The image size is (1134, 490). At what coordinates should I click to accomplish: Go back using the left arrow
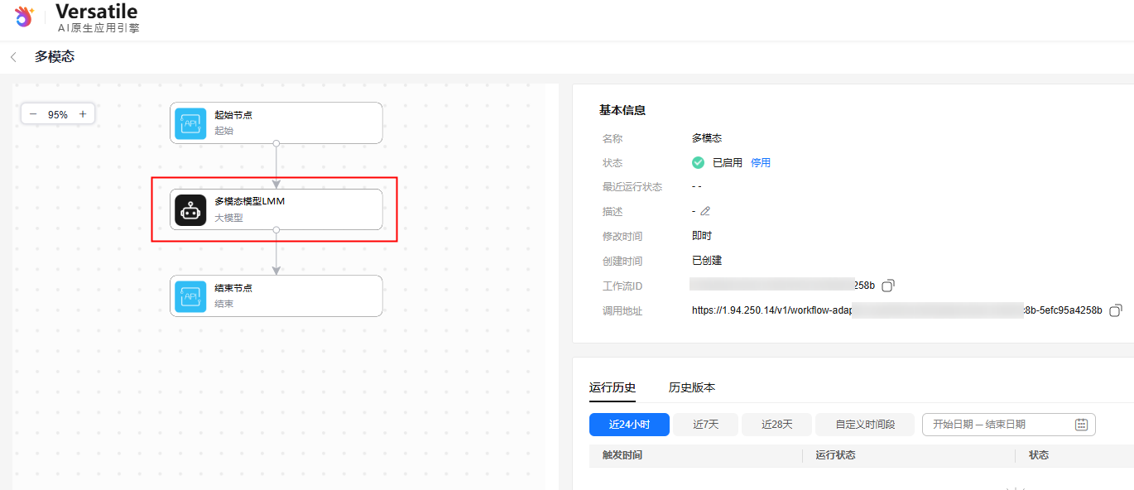(13, 57)
